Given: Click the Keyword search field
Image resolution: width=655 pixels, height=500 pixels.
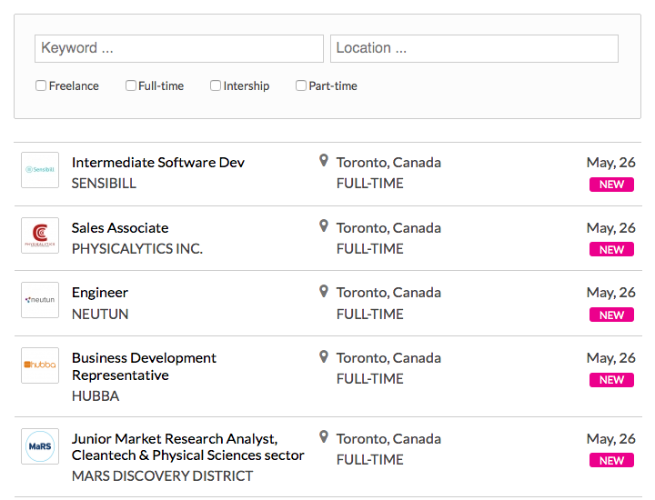Looking at the screenshot, I should coord(179,48).
